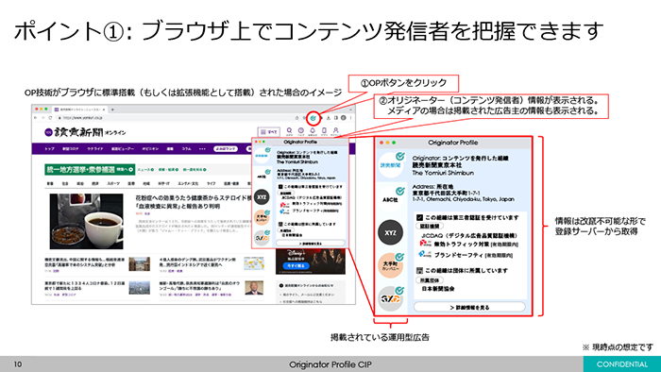Open the building photo article thumbnail
661x372 pixels.
139,263
